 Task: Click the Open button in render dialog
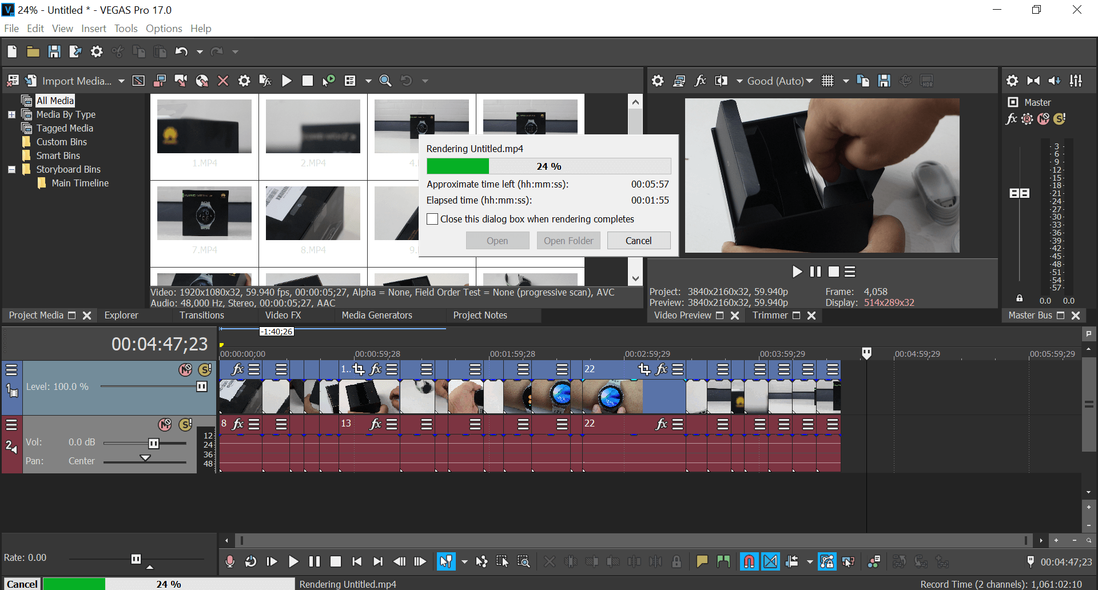click(x=498, y=241)
